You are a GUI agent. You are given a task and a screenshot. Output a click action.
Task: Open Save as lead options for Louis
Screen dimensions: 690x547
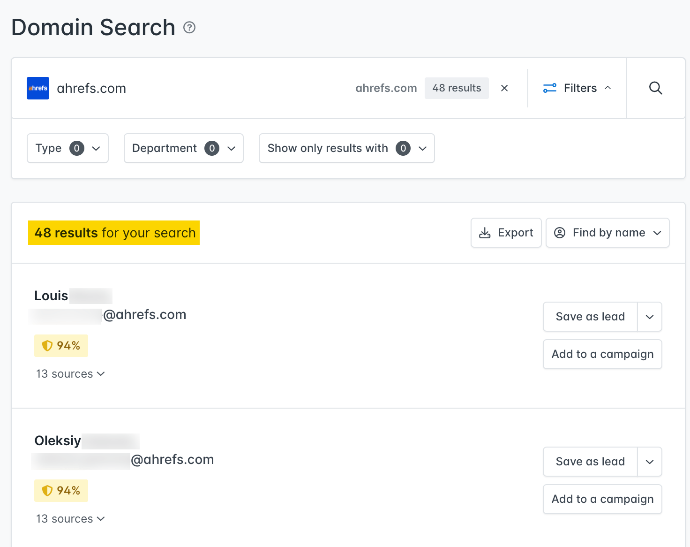coord(650,317)
